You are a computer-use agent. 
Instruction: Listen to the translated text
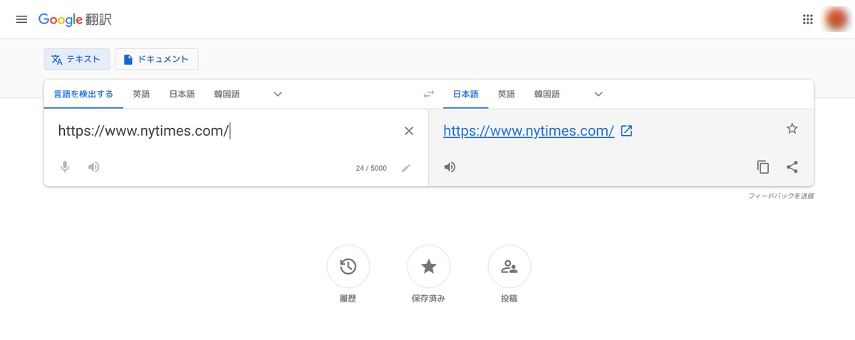pyautogui.click(x=450, y=167)
